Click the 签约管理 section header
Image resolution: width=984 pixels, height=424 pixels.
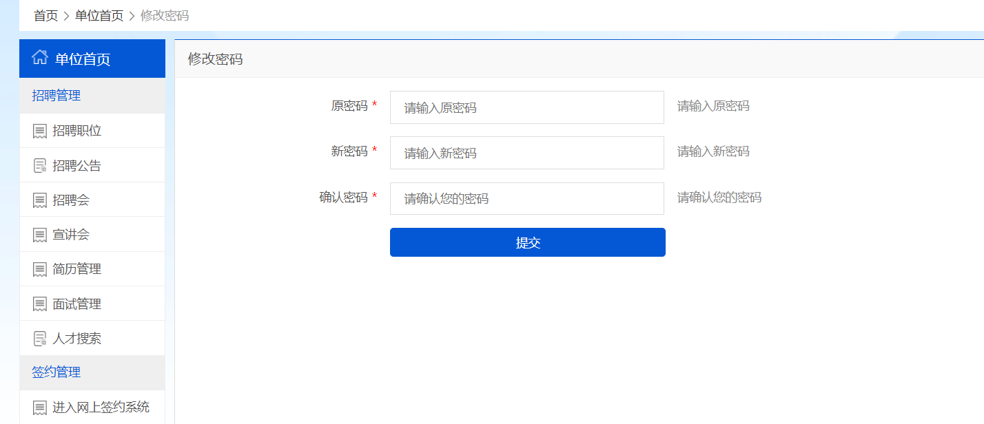[57, 372]
